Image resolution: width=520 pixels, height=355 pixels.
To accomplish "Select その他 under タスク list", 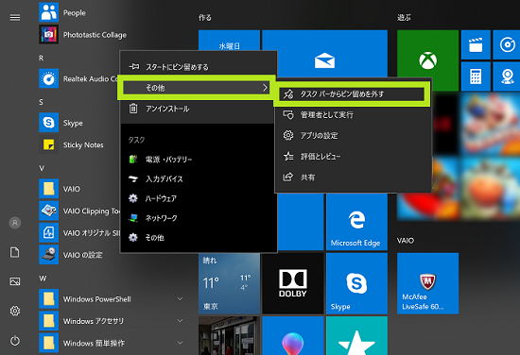I will [x=199, y=237].
